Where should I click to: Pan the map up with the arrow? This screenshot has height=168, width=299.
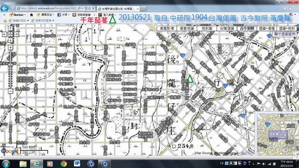click(x=10, y=28)
